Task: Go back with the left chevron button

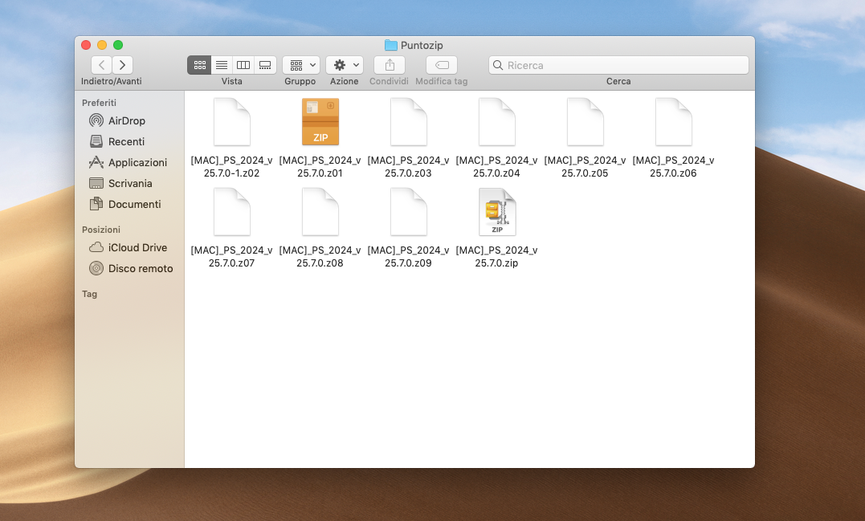Action: [101, 65]
